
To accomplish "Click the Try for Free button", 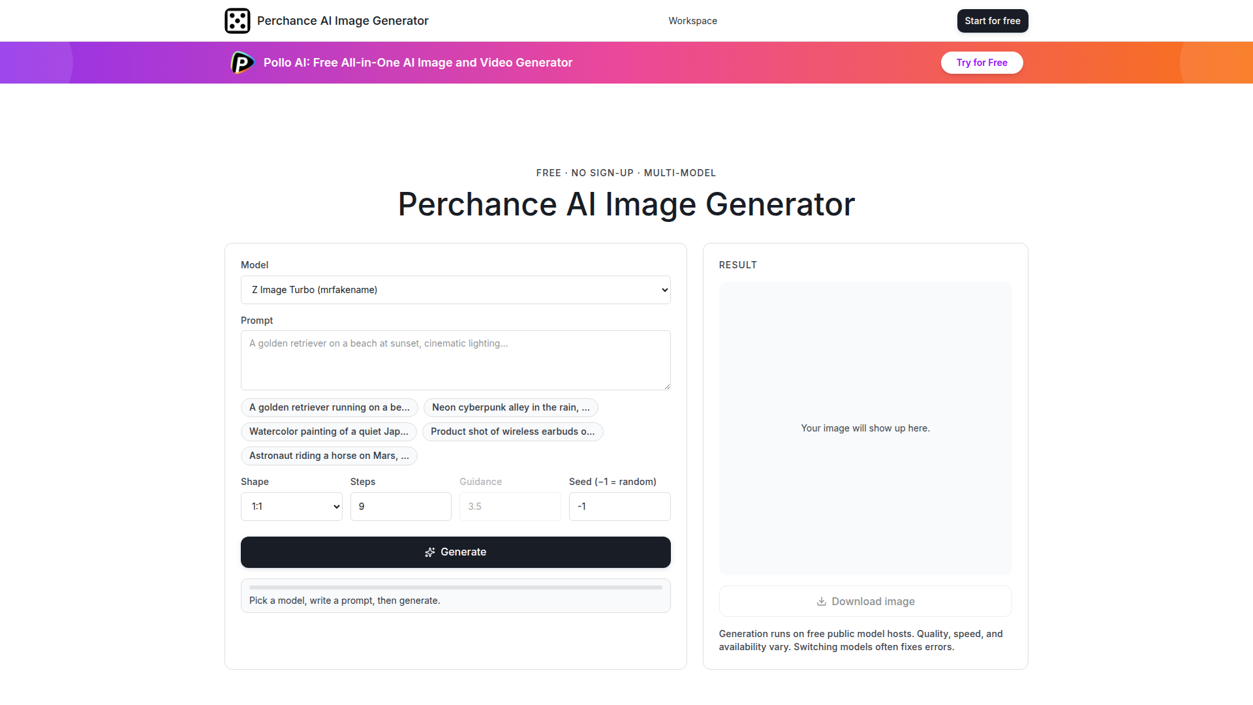I will click(x=982, y=63).
